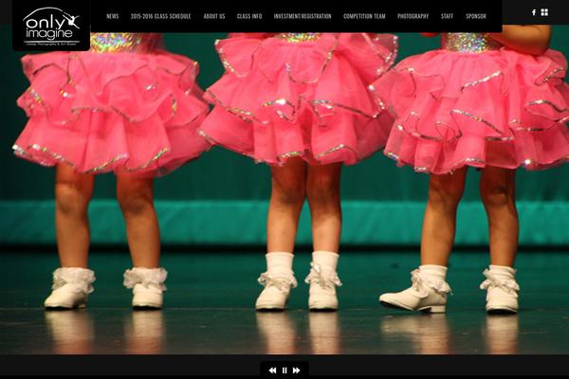The width and height of the screenshot is (569, 379).
Task: Open the News menu item
Action: tap(113, 16)
